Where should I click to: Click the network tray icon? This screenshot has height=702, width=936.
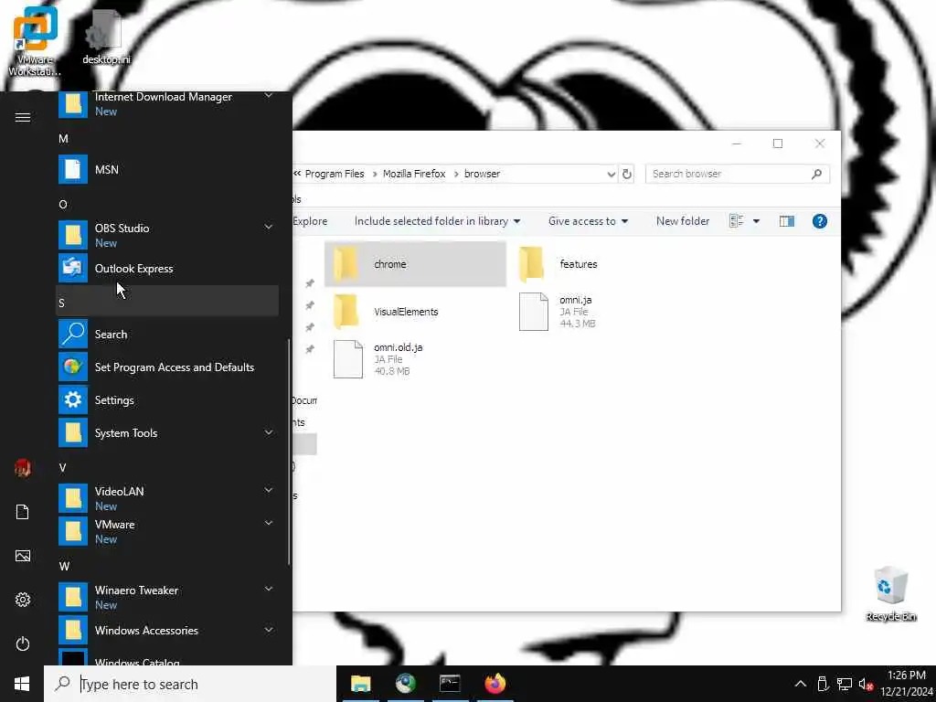point(844,684)
